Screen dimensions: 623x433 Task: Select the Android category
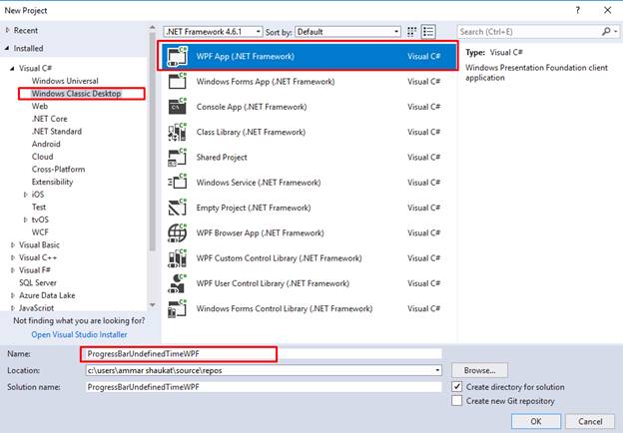coord(46,144)
